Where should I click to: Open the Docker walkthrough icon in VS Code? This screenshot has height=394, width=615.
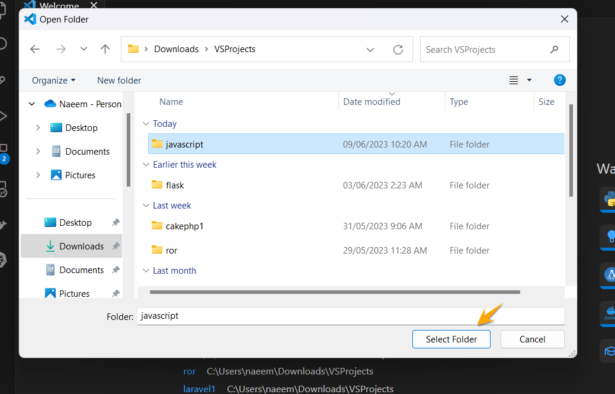pyautogui.click(x=608, y=313)
